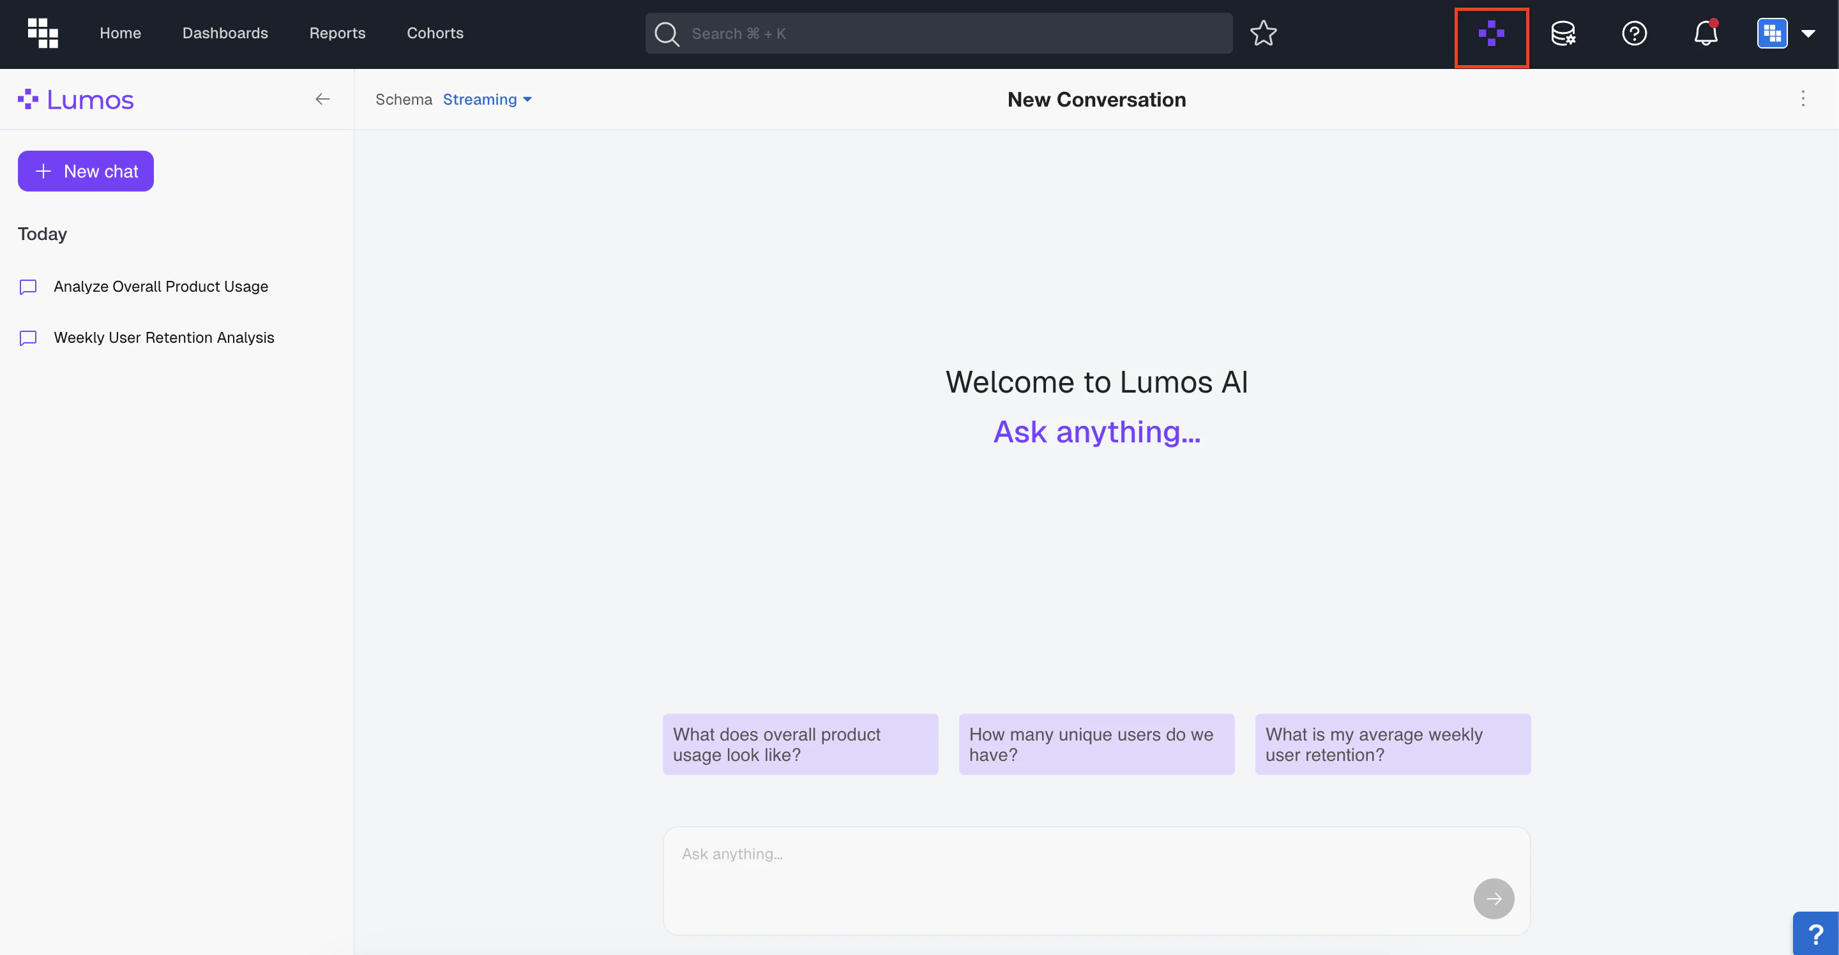Open the account profile dropdown arrow
1839x955 pixels.
tap(1808, 34)
